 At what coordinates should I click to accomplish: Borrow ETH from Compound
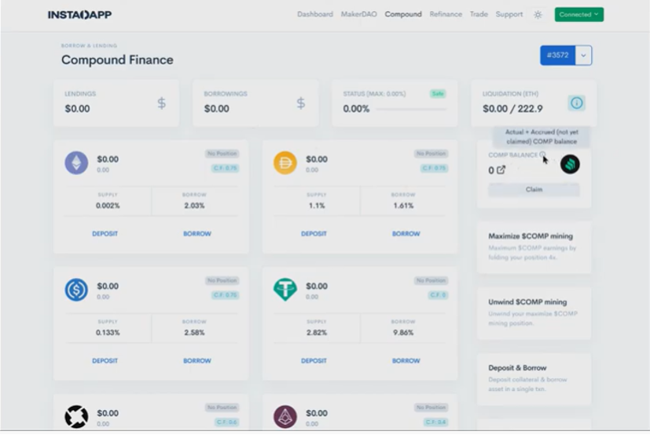[197, 234]
